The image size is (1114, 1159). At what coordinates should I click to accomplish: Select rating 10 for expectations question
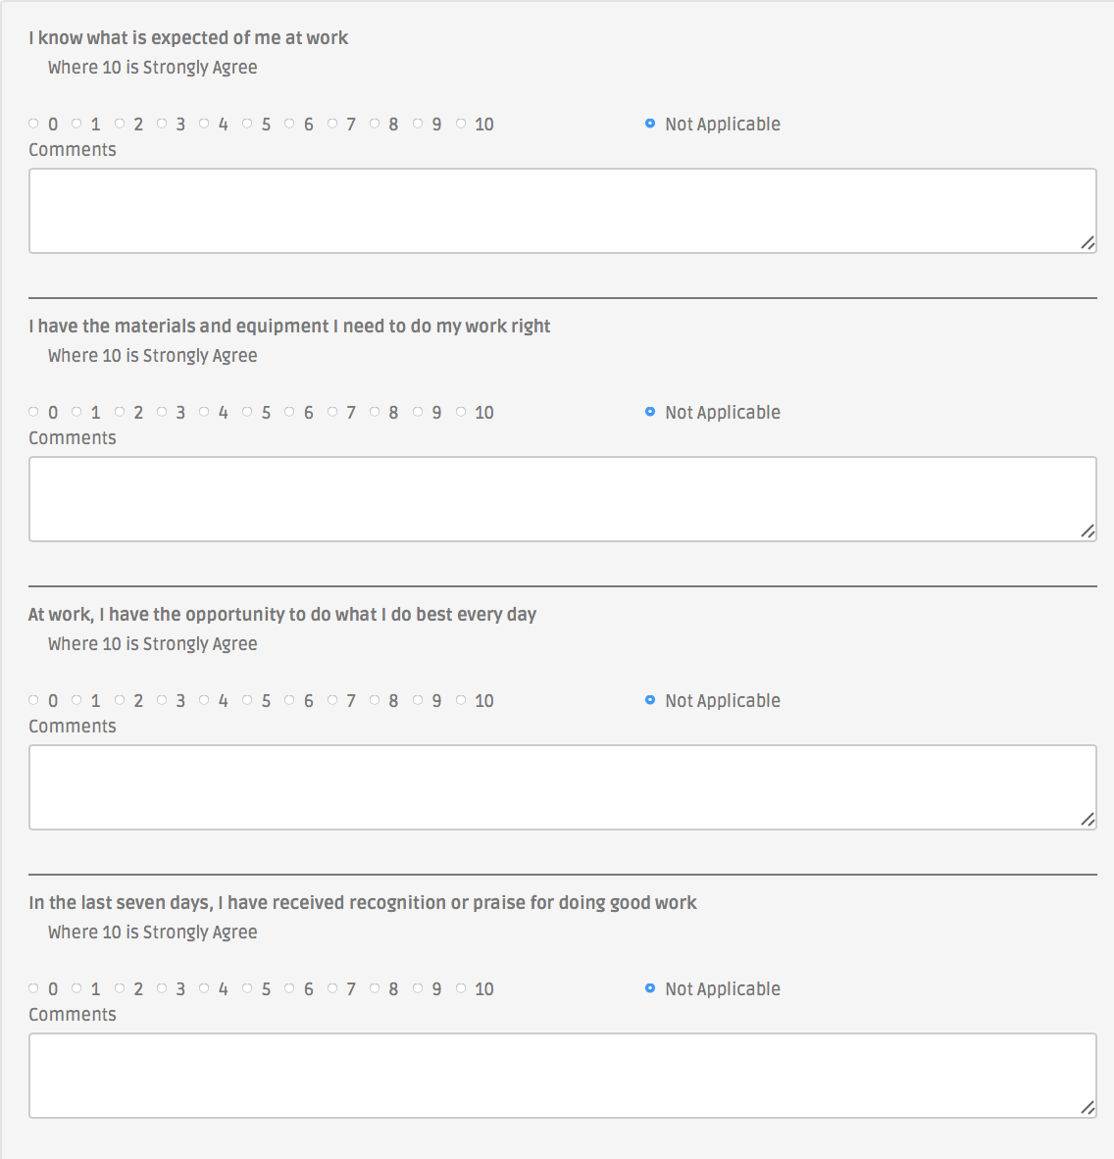(461, 124)
